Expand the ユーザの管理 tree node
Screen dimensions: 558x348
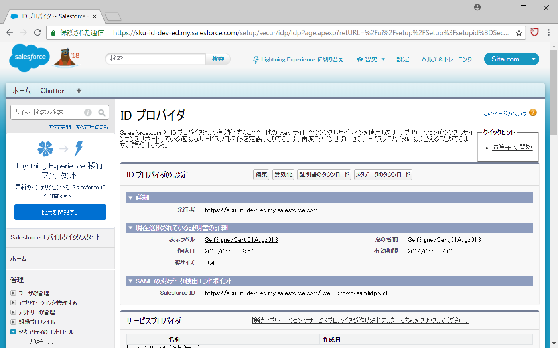pos(13,293)
